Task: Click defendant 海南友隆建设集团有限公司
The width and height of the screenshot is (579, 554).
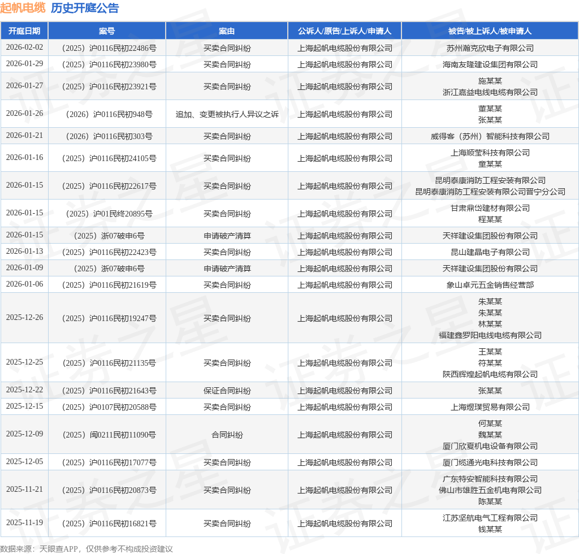Action: click(x=490, y=64)
